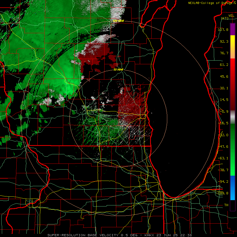This screenshot has height=237, width=237.
Task: Select the -32.0 velocity scale value
Action: [x=223, y=135]
